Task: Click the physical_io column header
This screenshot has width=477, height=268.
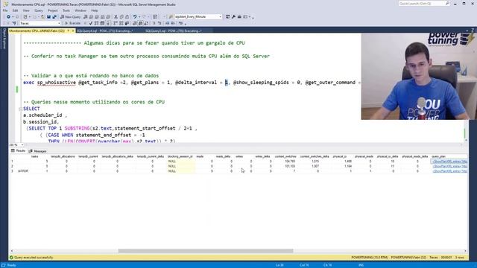Action: click(340, 156)
